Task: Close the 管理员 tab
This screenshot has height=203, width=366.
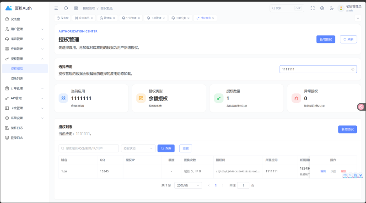Action: (x=114, y=18)
